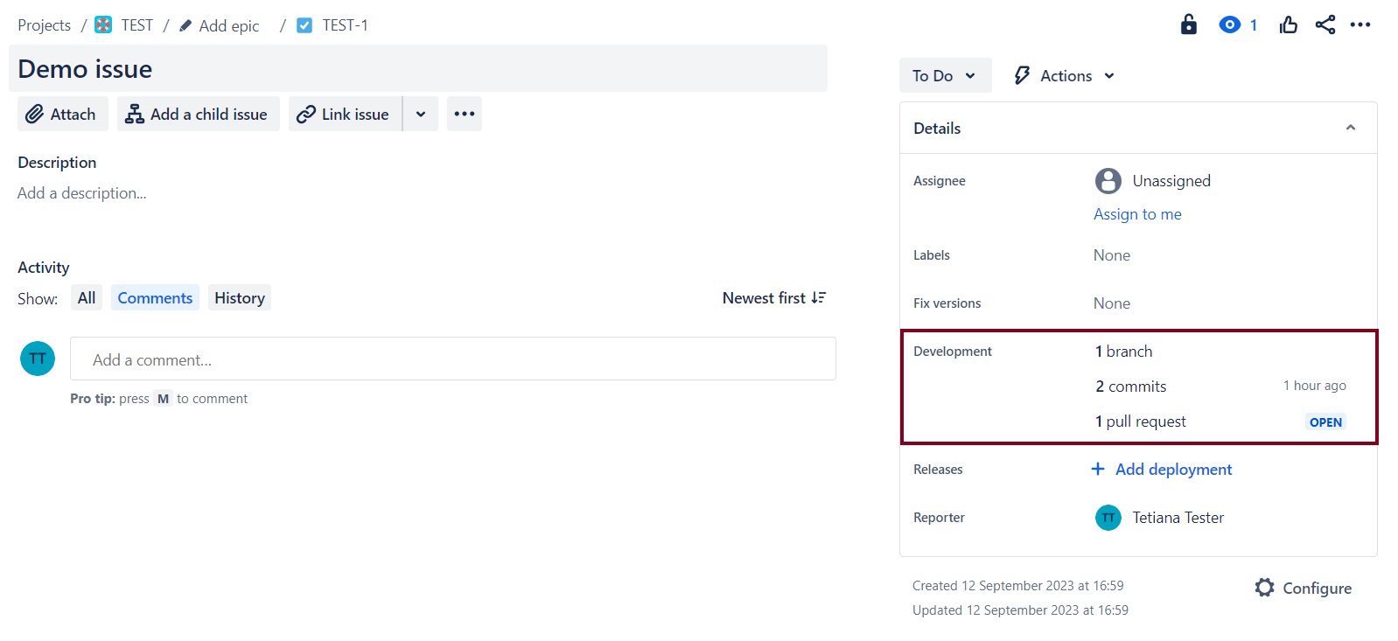Click the Attach paperclip button
Image resolution: width=1398 pixels, height=641 pixels.
click(62, 114)
